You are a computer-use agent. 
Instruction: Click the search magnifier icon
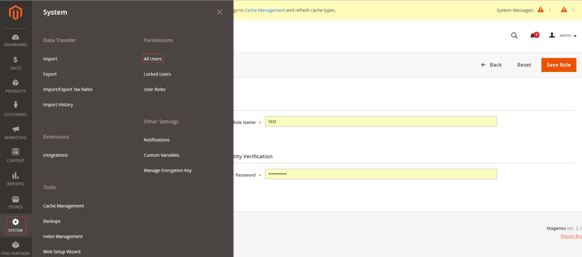tap(514, 36)
